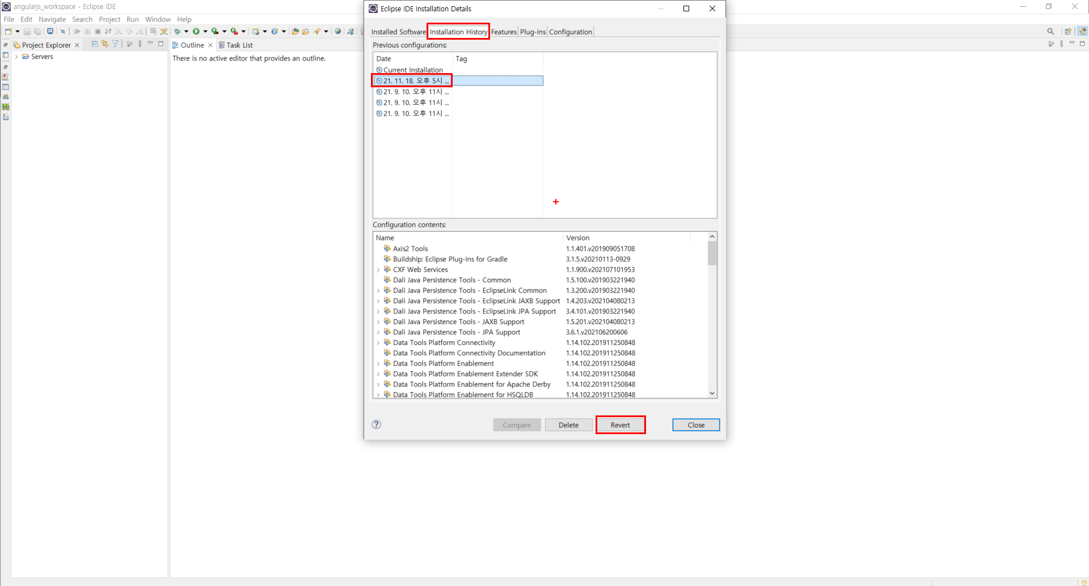This screenshot has width=1089, height=586.
Task: Click the Save toolbar icon
Action: (x=27, y=31)
